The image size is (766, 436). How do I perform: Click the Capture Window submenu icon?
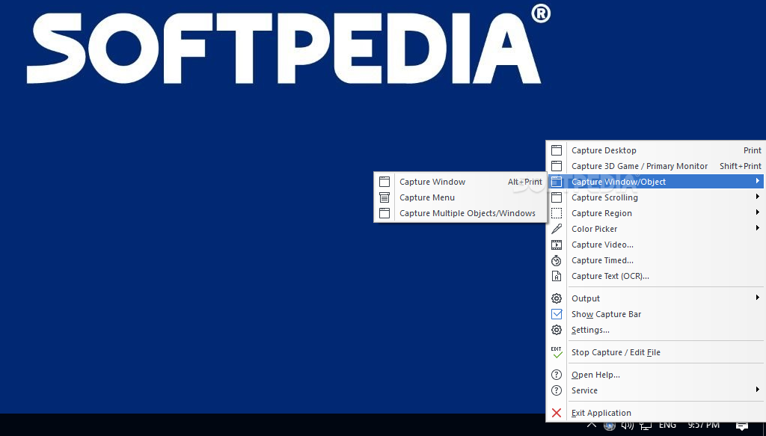384,182
